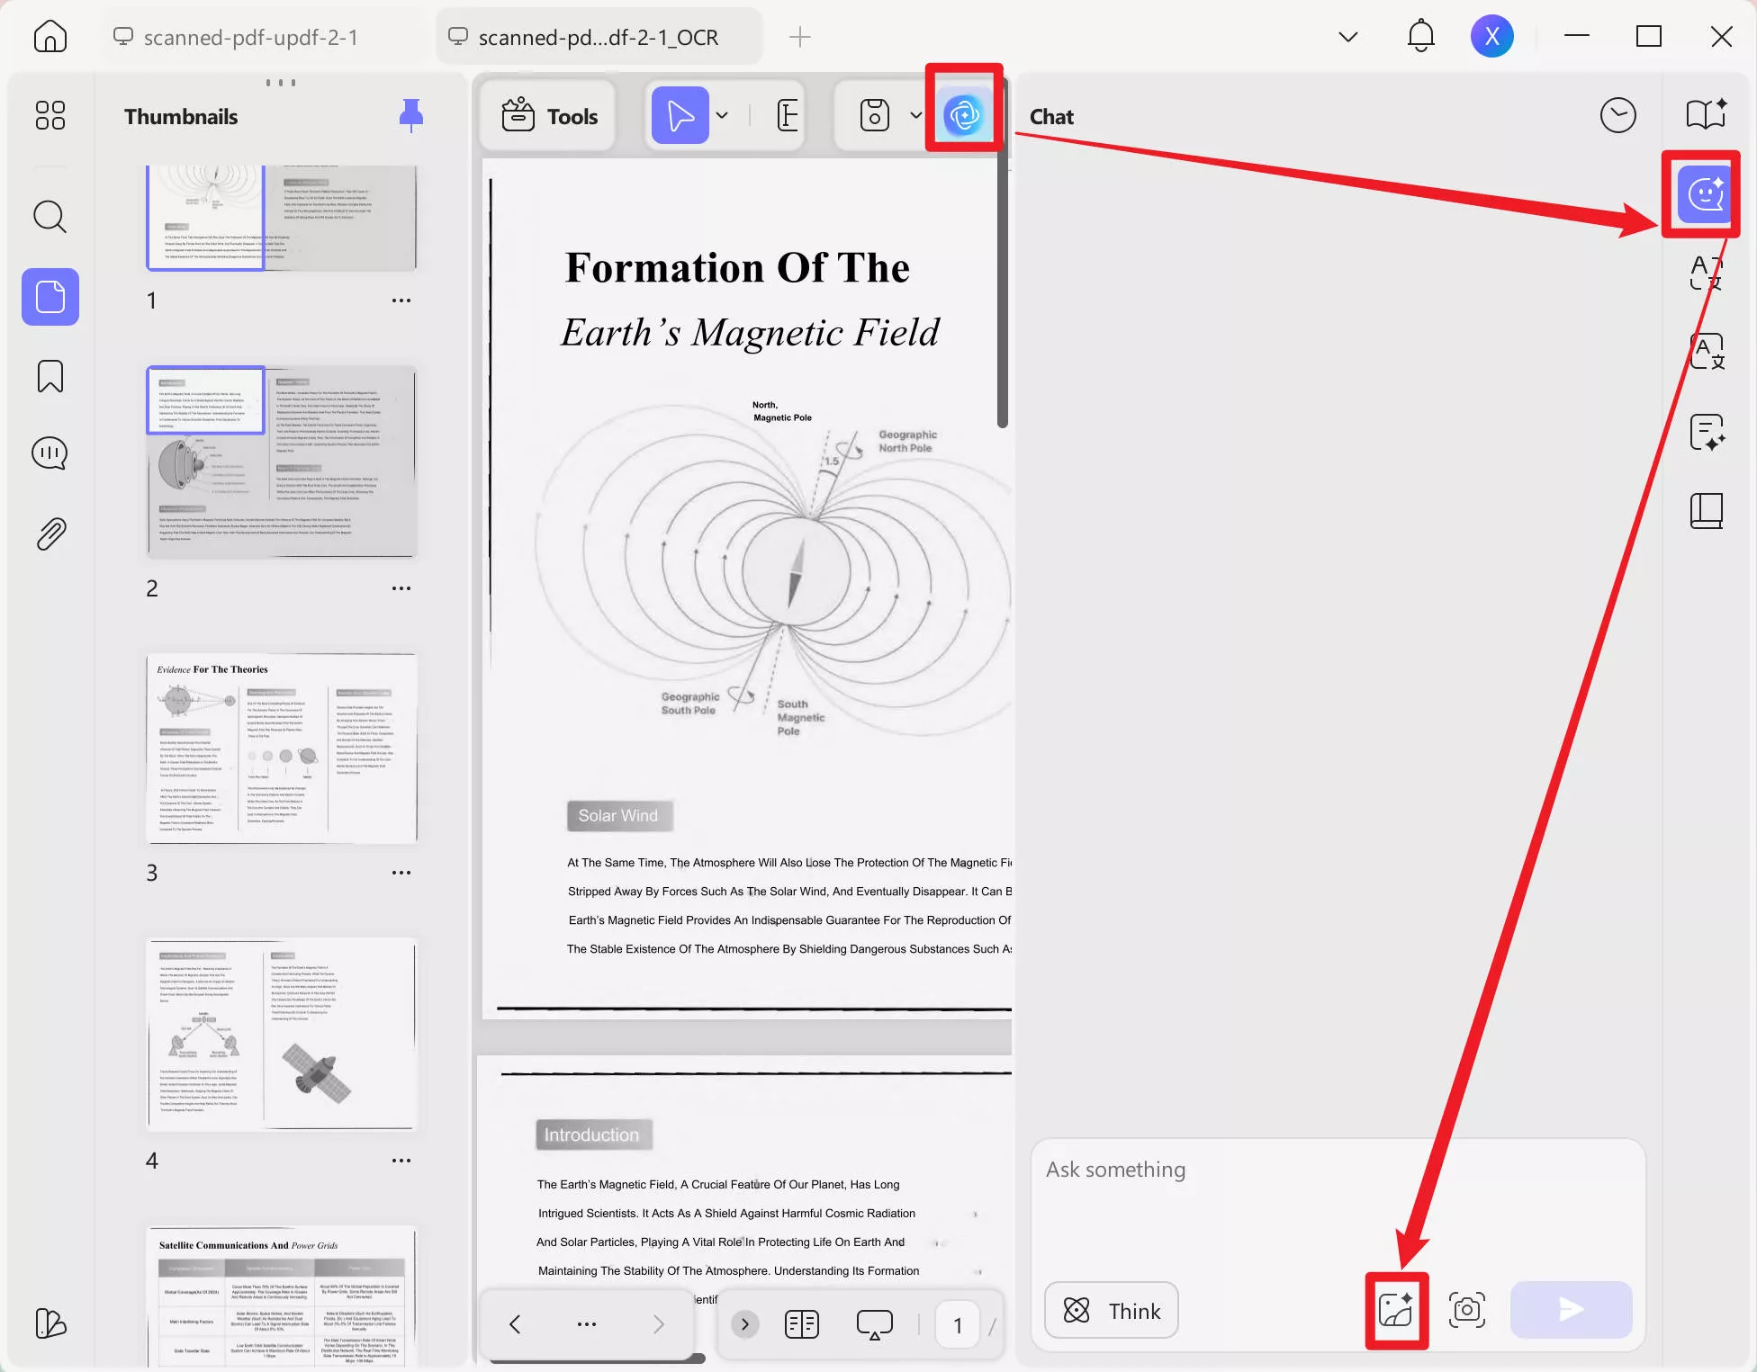Expand the save options dropdown arrow
Screen dimensions: 1757x1372
[x=915, y=116]
